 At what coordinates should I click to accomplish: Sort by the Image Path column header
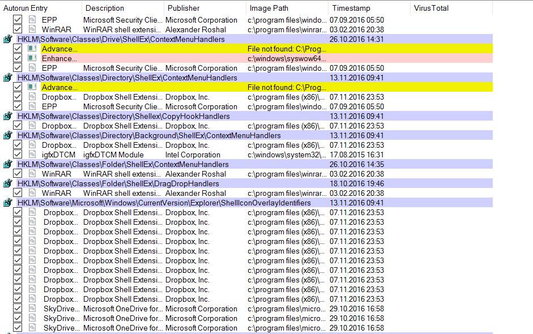pyautogui.click(x=287, y=8)
